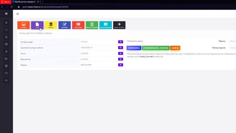Image resolution: width=236 pixels, height=133 pixels.
Task: Open the purple FTP file tile
Action: tap(37, 25)
